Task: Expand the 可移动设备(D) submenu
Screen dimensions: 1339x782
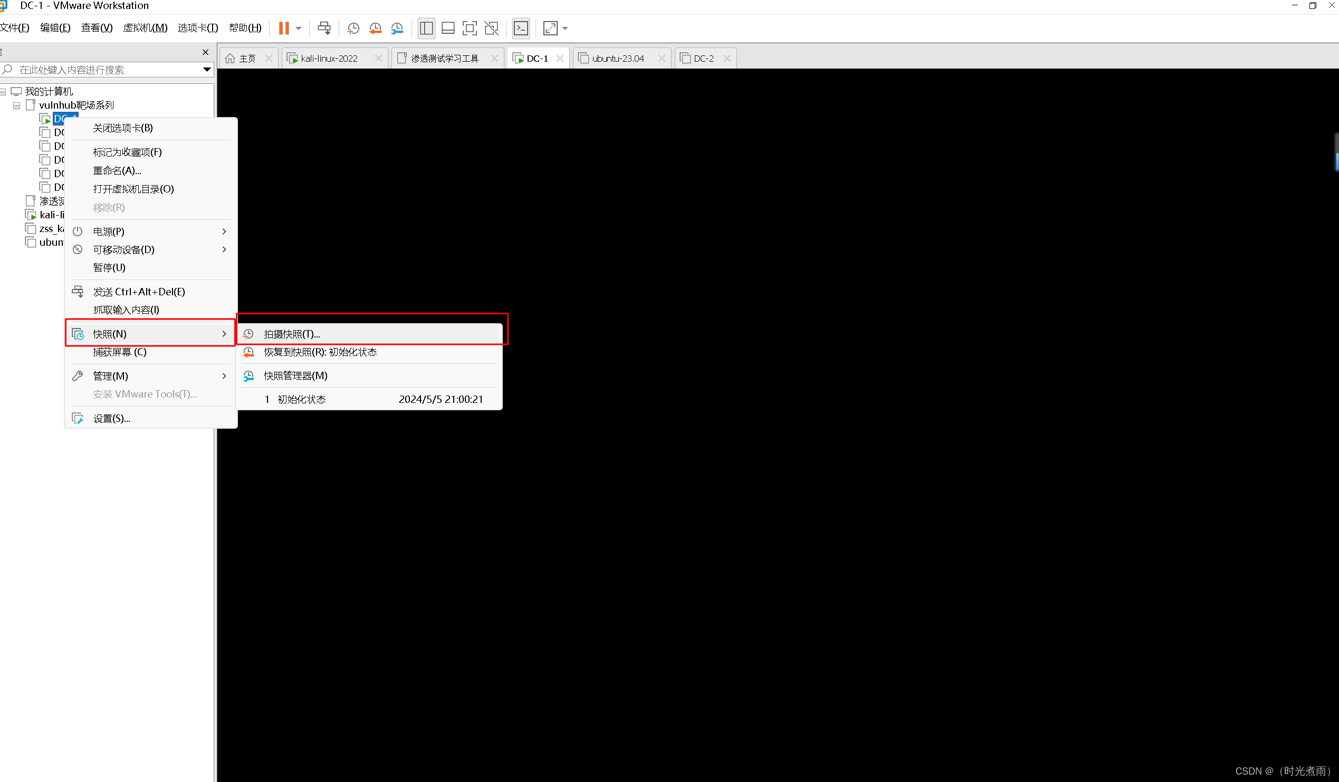Action: coord(151,250)
